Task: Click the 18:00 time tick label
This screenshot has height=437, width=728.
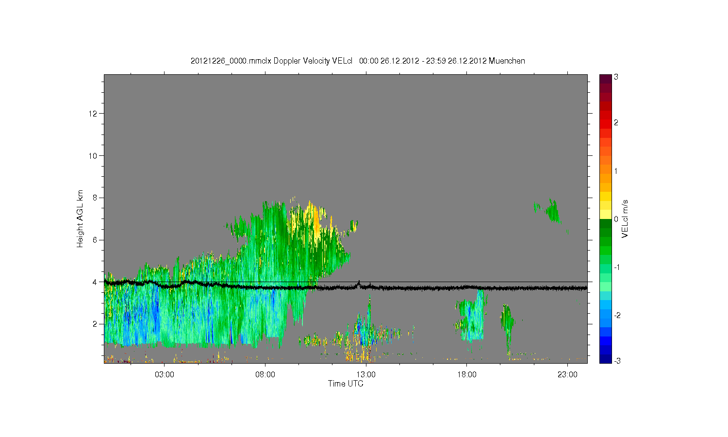Action: pos(466,375)
